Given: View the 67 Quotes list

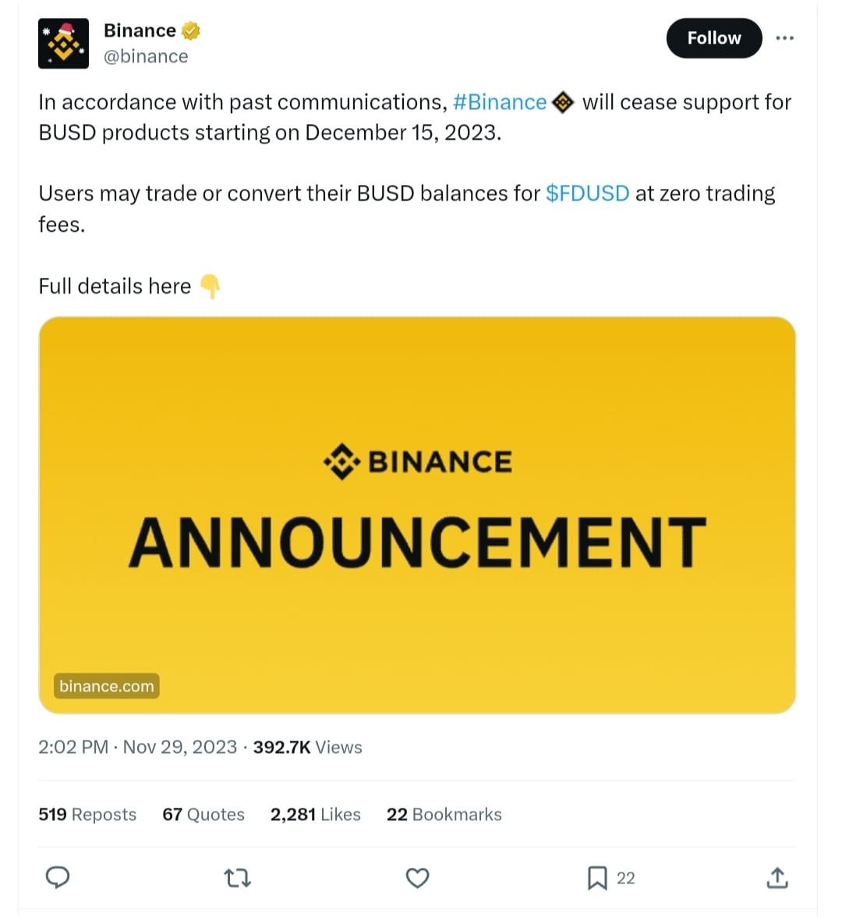Looking at the screenshot, I should [203, 814].
